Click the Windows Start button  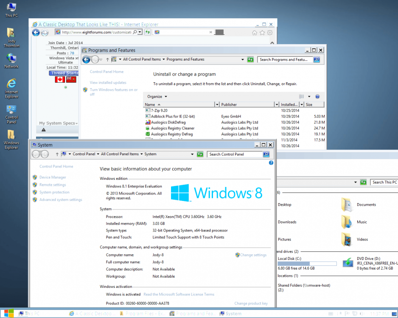9,313
